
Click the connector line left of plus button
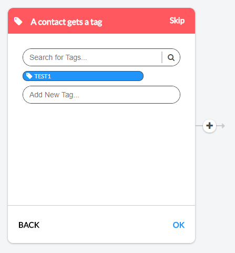coord(199,126)
